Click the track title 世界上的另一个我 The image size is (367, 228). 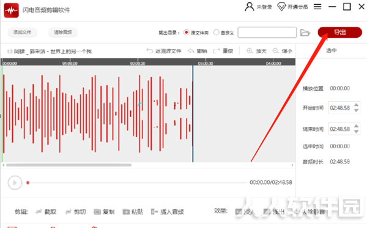[x=71, y=51]
